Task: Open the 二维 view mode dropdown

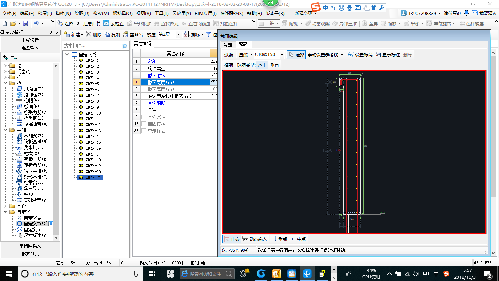Action: click(x=278, y=23)
